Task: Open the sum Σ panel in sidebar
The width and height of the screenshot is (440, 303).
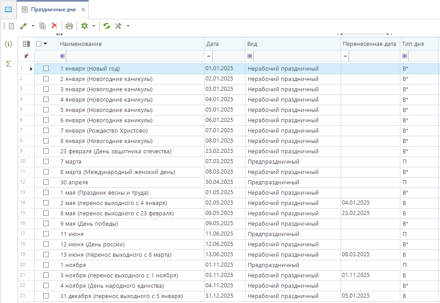Action: pyautogui.click(x=8, y=64)
